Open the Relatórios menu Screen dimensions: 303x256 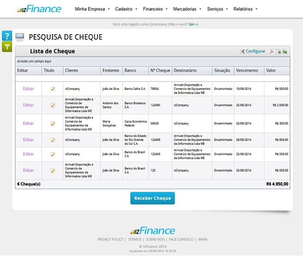[x=245, y=9]
